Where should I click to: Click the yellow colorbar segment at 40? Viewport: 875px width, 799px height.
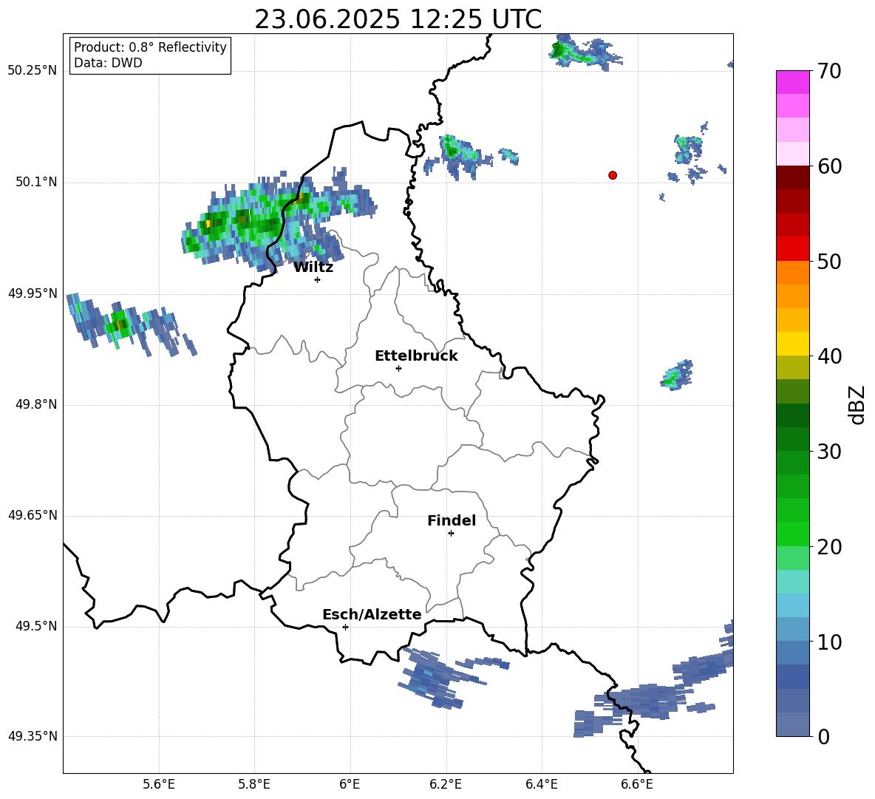[x=792, y=344]
